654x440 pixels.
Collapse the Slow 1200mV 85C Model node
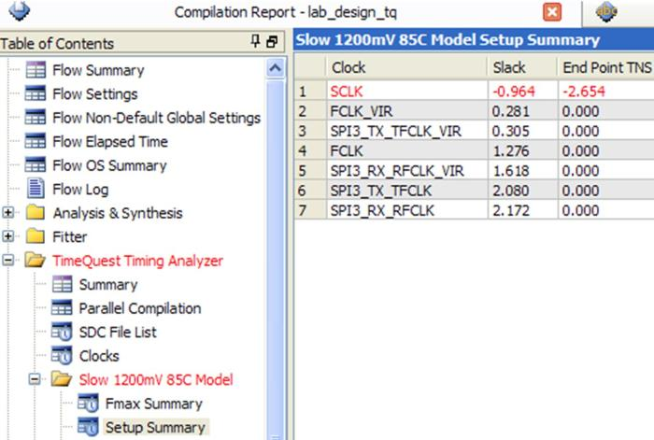35,379
